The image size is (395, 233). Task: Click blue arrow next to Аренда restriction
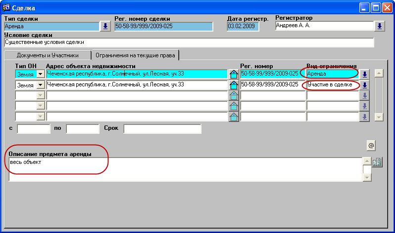pyautogui.click(x=364, y=75)
